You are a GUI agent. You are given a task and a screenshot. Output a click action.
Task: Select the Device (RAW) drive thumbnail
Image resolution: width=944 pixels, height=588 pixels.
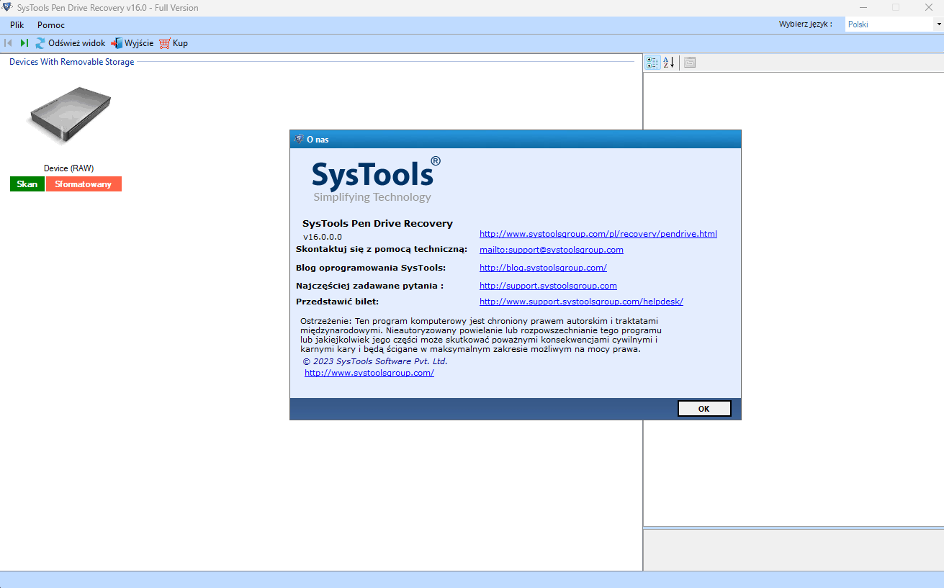tap(69, 116)
